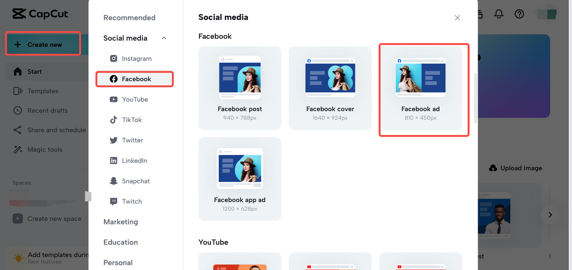Click the CapCut logo
Image resolution: width=572 pixels, height=270 pixels.
[40, 14]
